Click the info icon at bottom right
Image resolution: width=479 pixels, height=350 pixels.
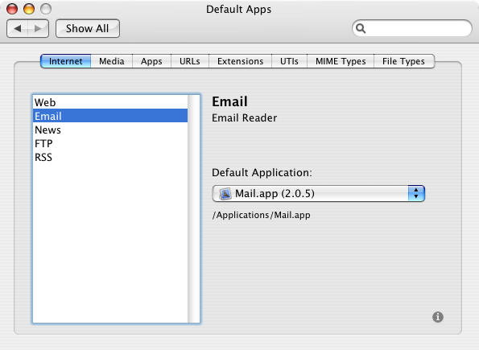click(x=438, y=317)
